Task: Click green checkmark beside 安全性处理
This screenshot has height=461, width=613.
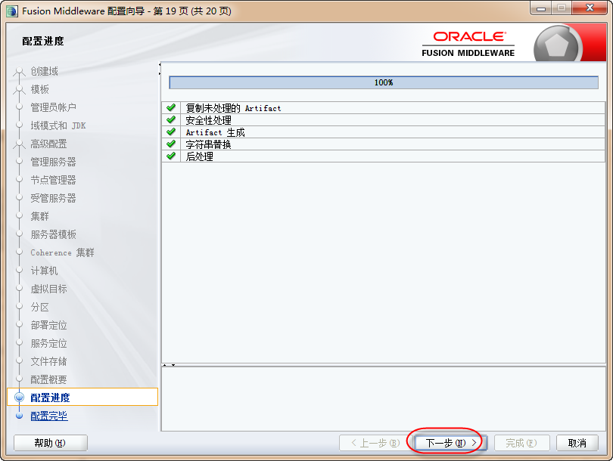Action: (171, 119)
